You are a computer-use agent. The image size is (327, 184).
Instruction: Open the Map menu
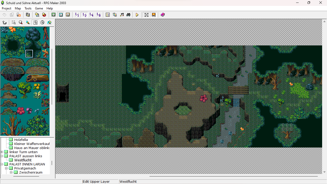18,8
